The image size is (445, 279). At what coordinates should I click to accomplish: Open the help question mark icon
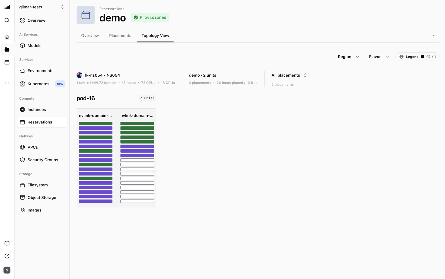[7, 256]
